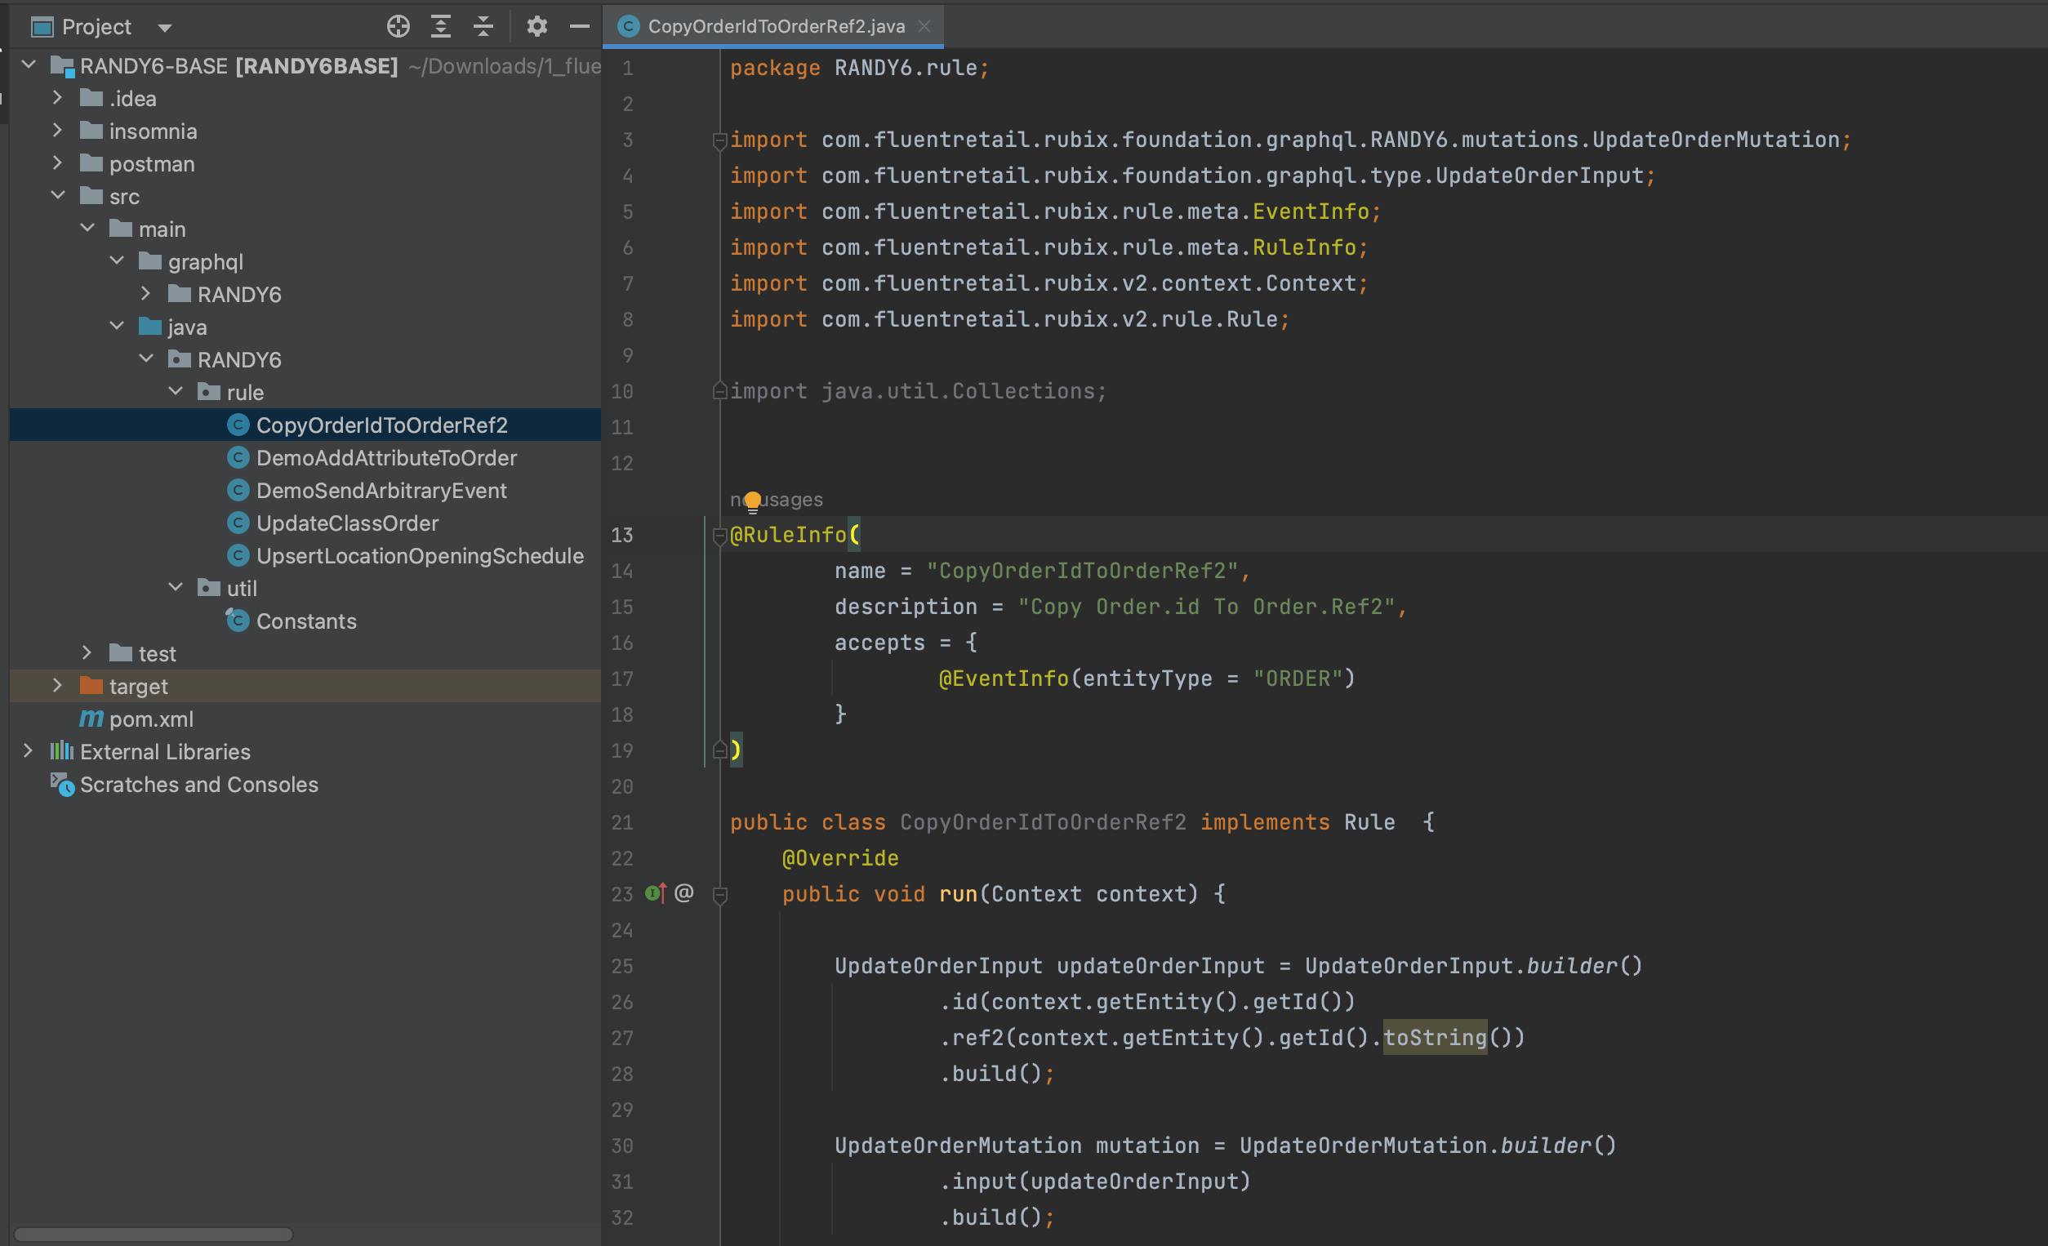Toggle the run method fold marker

719,895
